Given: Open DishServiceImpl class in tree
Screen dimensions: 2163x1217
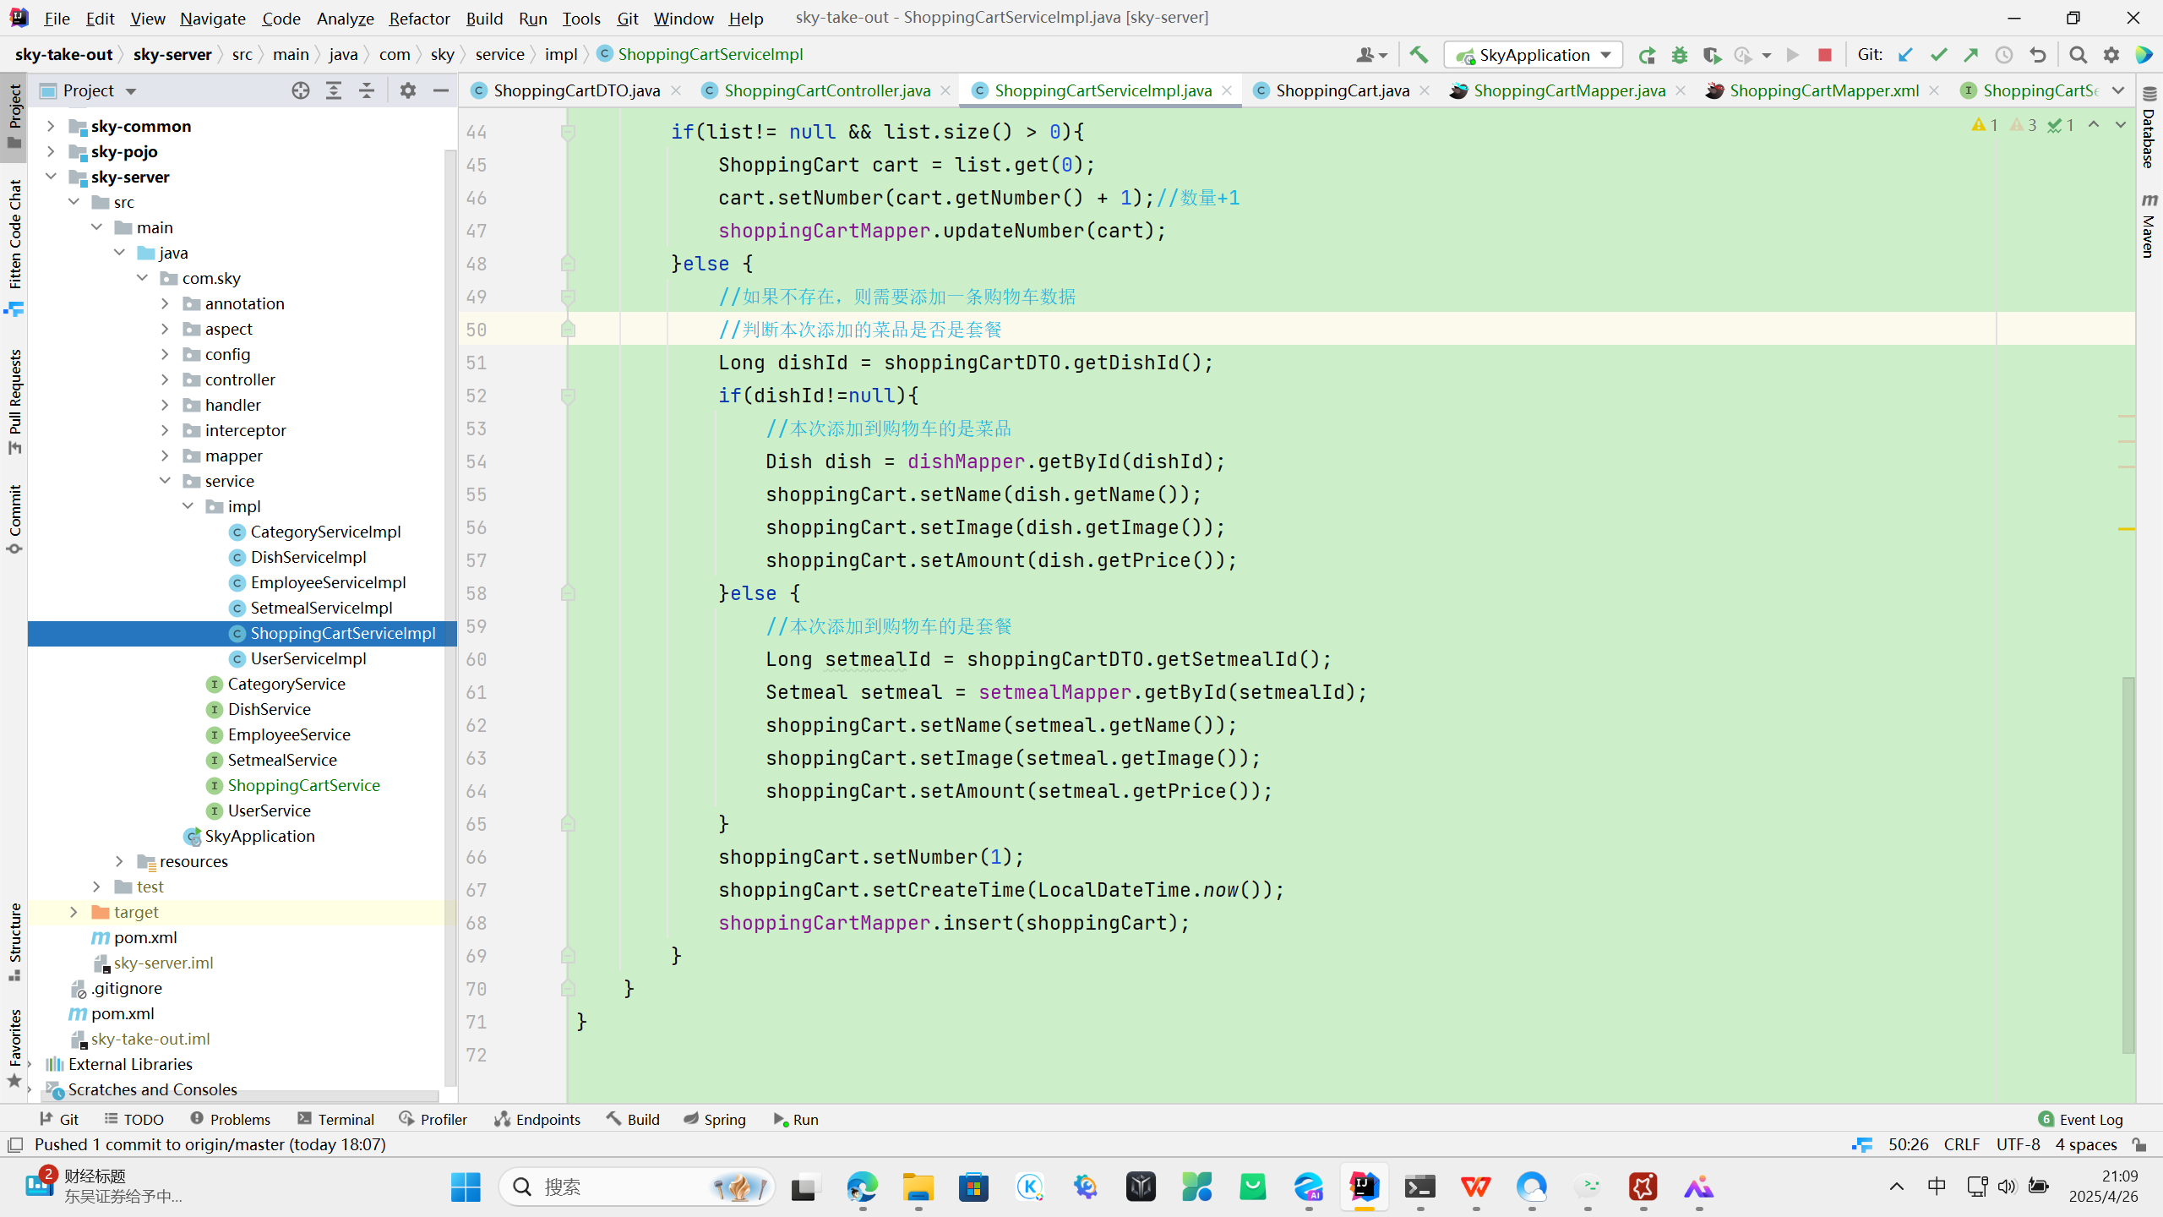Looking at the screenshot, I should coord(308,557).
